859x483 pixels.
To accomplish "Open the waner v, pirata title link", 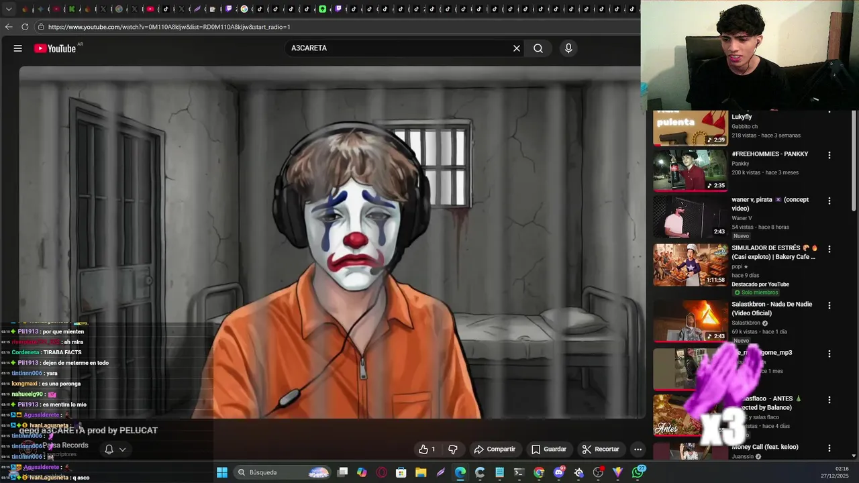I will coord(770,204).
